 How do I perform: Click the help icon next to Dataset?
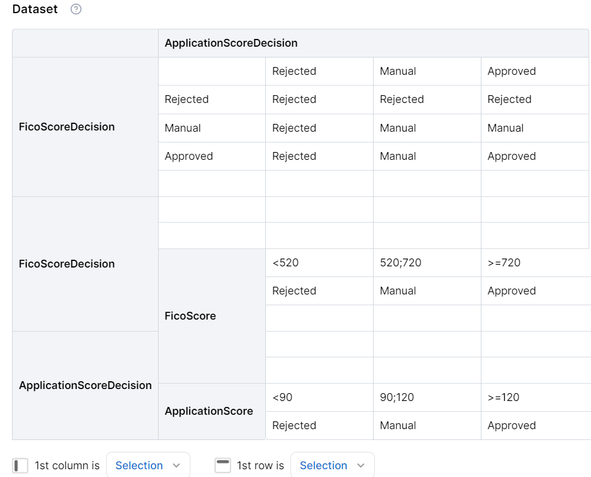pyautogui.click(x=76, y=10)
